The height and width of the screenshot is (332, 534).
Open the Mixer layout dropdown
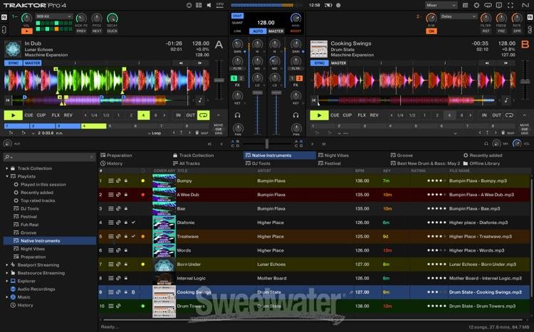pos(441,5)
